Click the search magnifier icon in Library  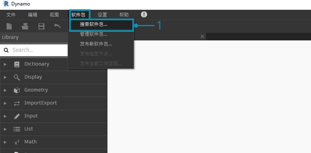(x=6, y=50)
